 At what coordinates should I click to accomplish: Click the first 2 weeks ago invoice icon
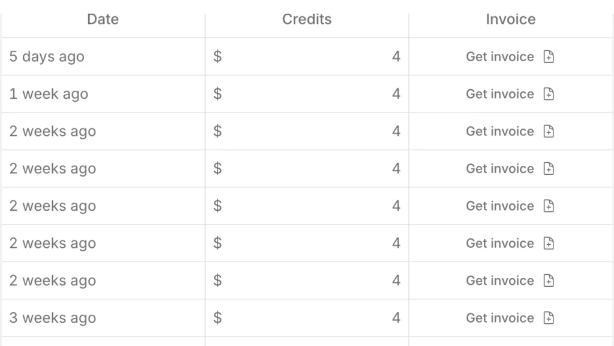(549, 131)
